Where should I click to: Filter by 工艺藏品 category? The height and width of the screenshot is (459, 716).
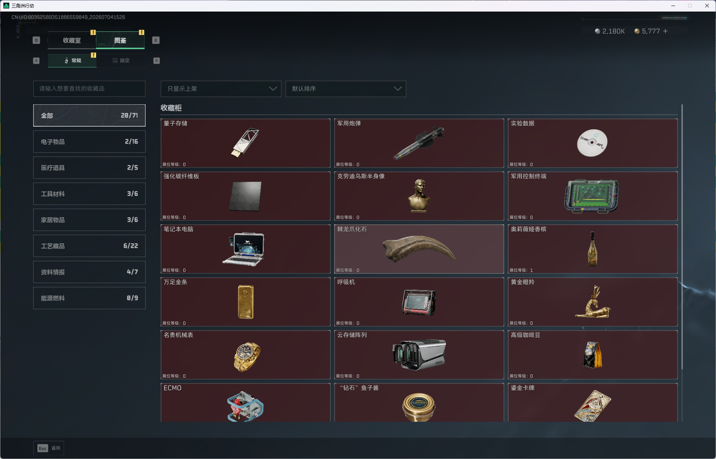click(x=89, y=246)
